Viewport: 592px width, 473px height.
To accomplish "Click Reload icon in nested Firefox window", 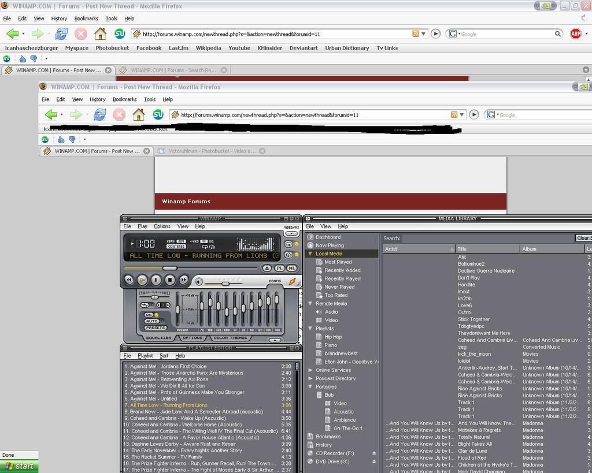I will pyautogui.click(x=99, y=115).
